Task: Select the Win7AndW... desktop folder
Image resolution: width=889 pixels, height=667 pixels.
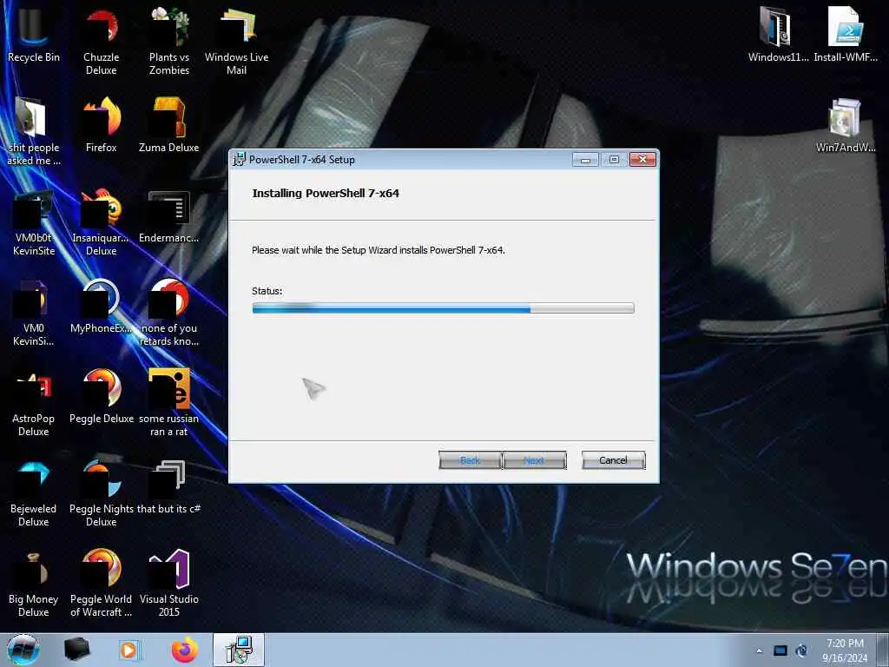Action: [846, 125]
